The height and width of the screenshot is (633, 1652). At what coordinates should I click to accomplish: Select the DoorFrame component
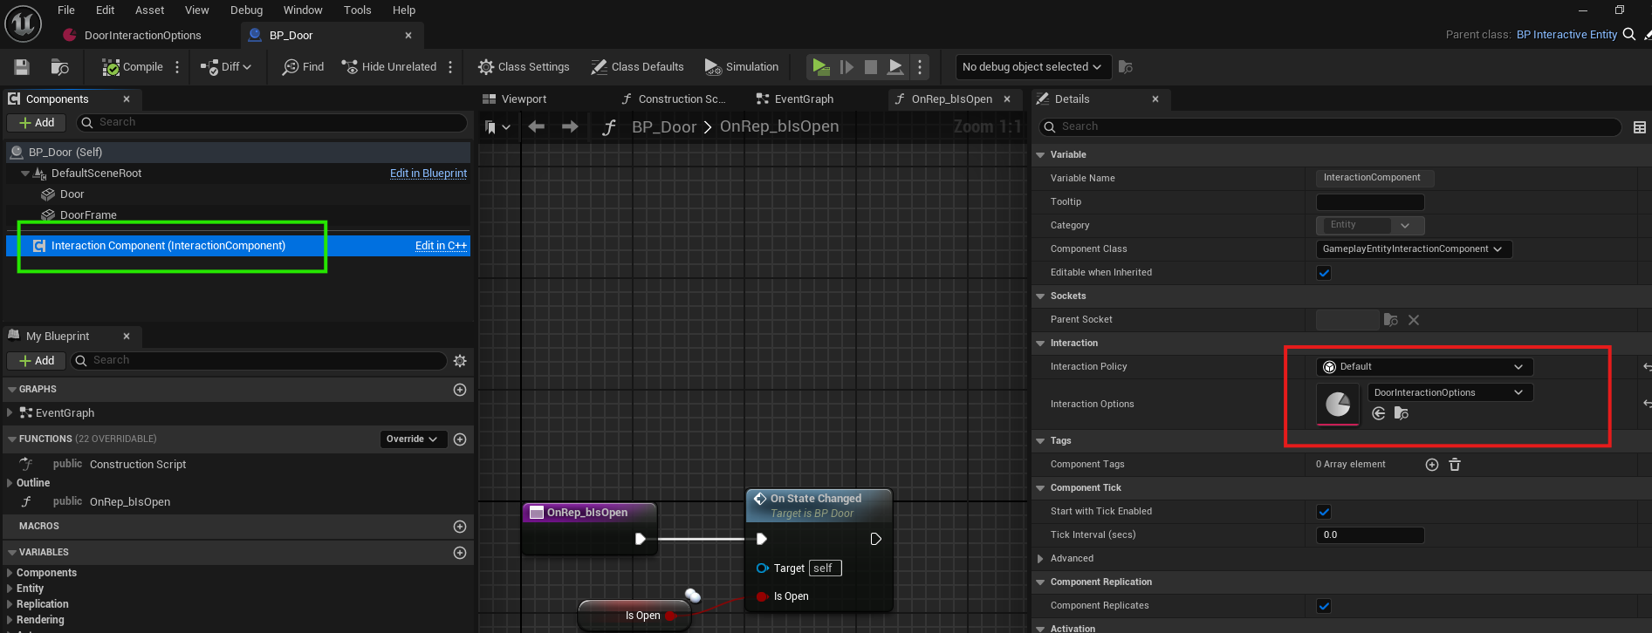point(88,215)
